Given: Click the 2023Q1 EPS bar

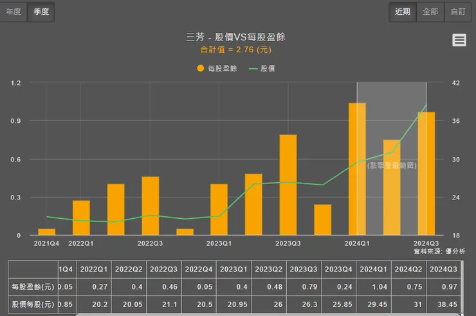Looking at the screenshot, I should click(x=219, y=209).
